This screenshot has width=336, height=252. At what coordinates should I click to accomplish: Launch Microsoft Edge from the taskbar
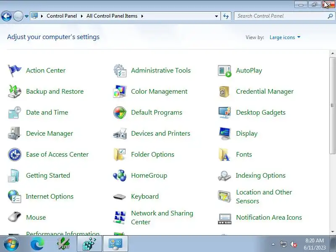tap(37, 244)
